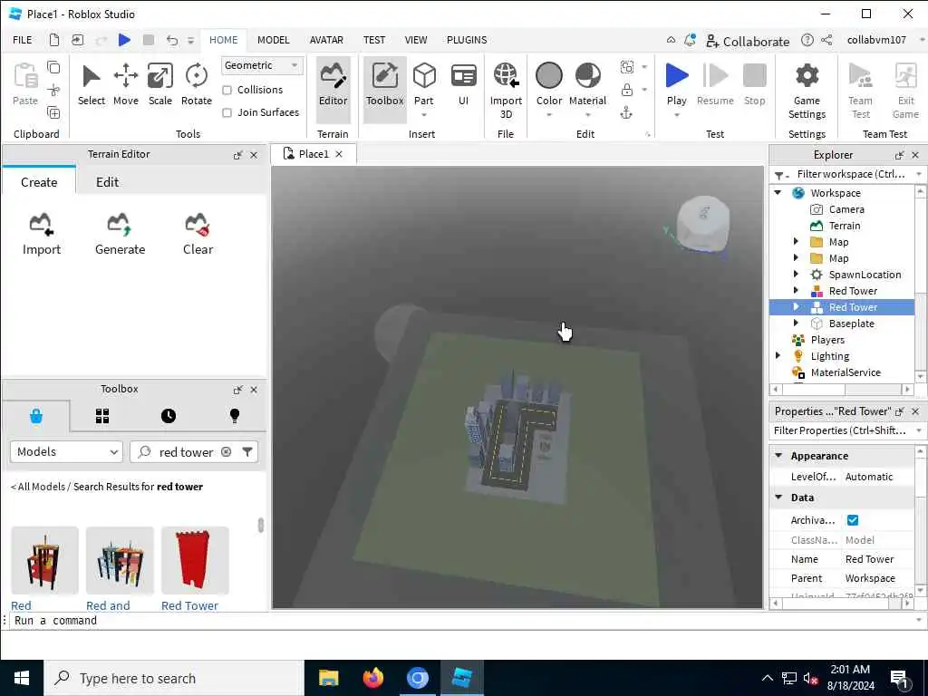Click Generate terrain
The width and height of the screenshot is (928, 696).
click(x=120, y=235)
